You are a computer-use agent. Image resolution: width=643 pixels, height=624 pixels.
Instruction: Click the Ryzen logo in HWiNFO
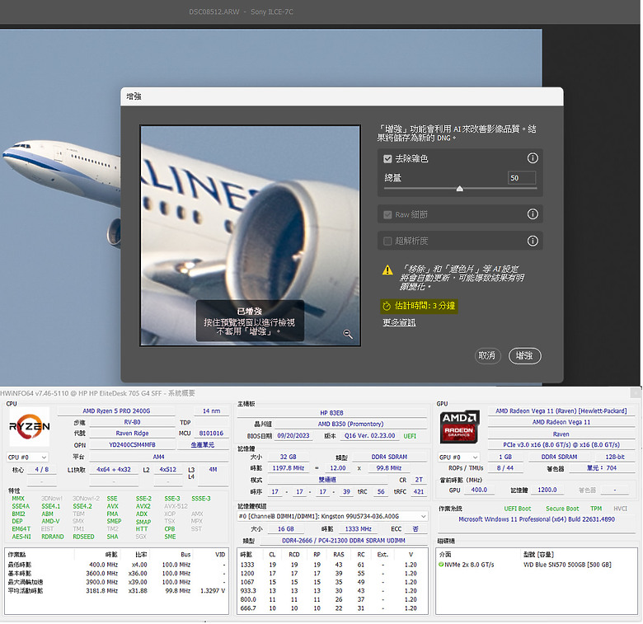tap(29, 427)
